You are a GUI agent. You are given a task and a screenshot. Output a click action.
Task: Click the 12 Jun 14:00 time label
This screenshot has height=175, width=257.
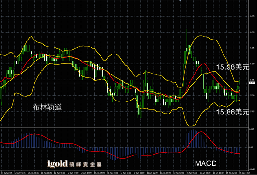click(x=99, y=173)
